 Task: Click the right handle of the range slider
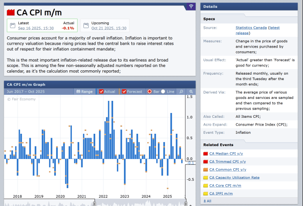click(x=186, y=204)
